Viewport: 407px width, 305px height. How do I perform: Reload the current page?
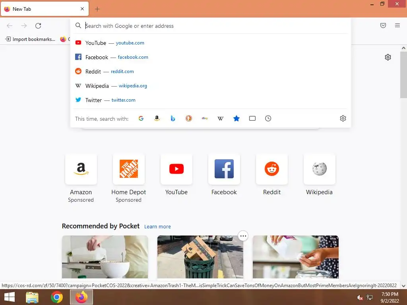point(38,26)
